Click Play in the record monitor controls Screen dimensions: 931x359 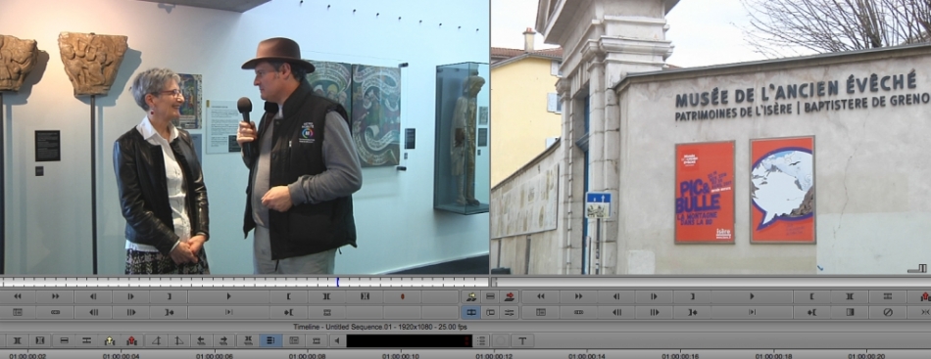tap(751, 296)
